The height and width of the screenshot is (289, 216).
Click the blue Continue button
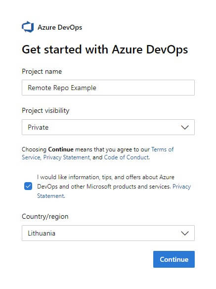(174, 259)
